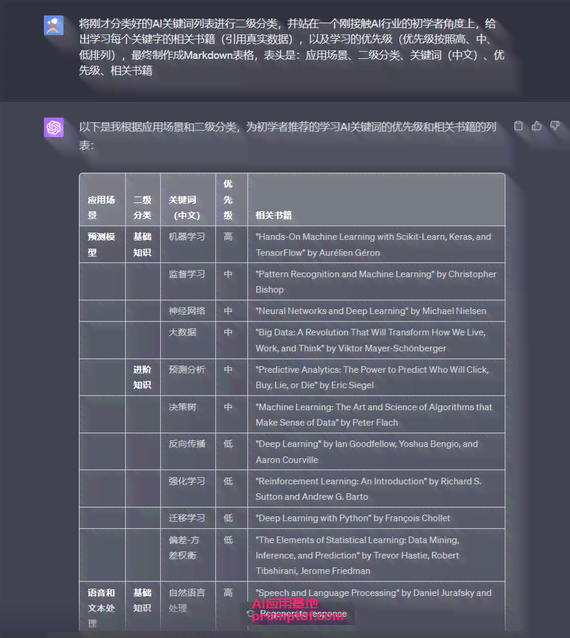Click the 中 priority cell for 决策树
This screenshot has height=638, width=570.
tap(231, 415)
